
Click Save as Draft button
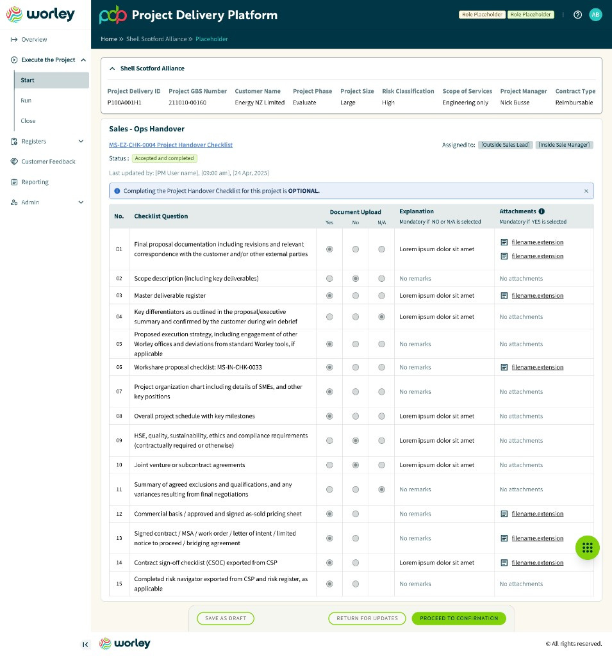[226, 618]
